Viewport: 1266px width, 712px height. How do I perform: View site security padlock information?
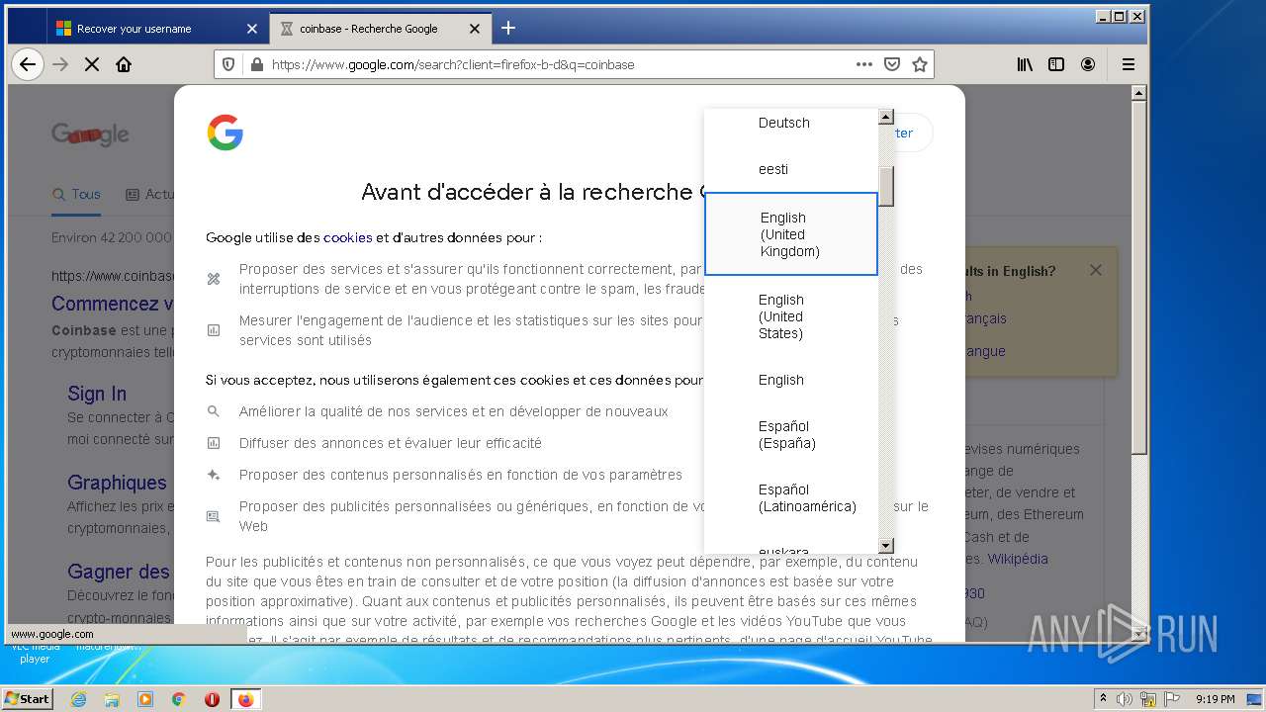pyautogui.click(x=257, y=64)
